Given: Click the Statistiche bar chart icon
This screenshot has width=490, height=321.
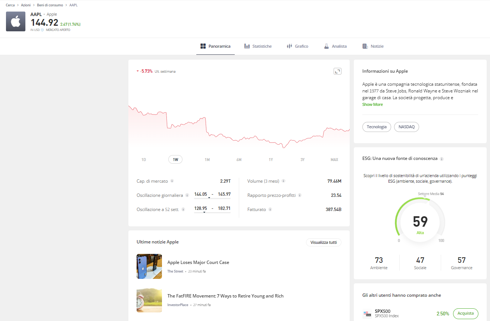Looking at the screenshot, I should point(247,46).
